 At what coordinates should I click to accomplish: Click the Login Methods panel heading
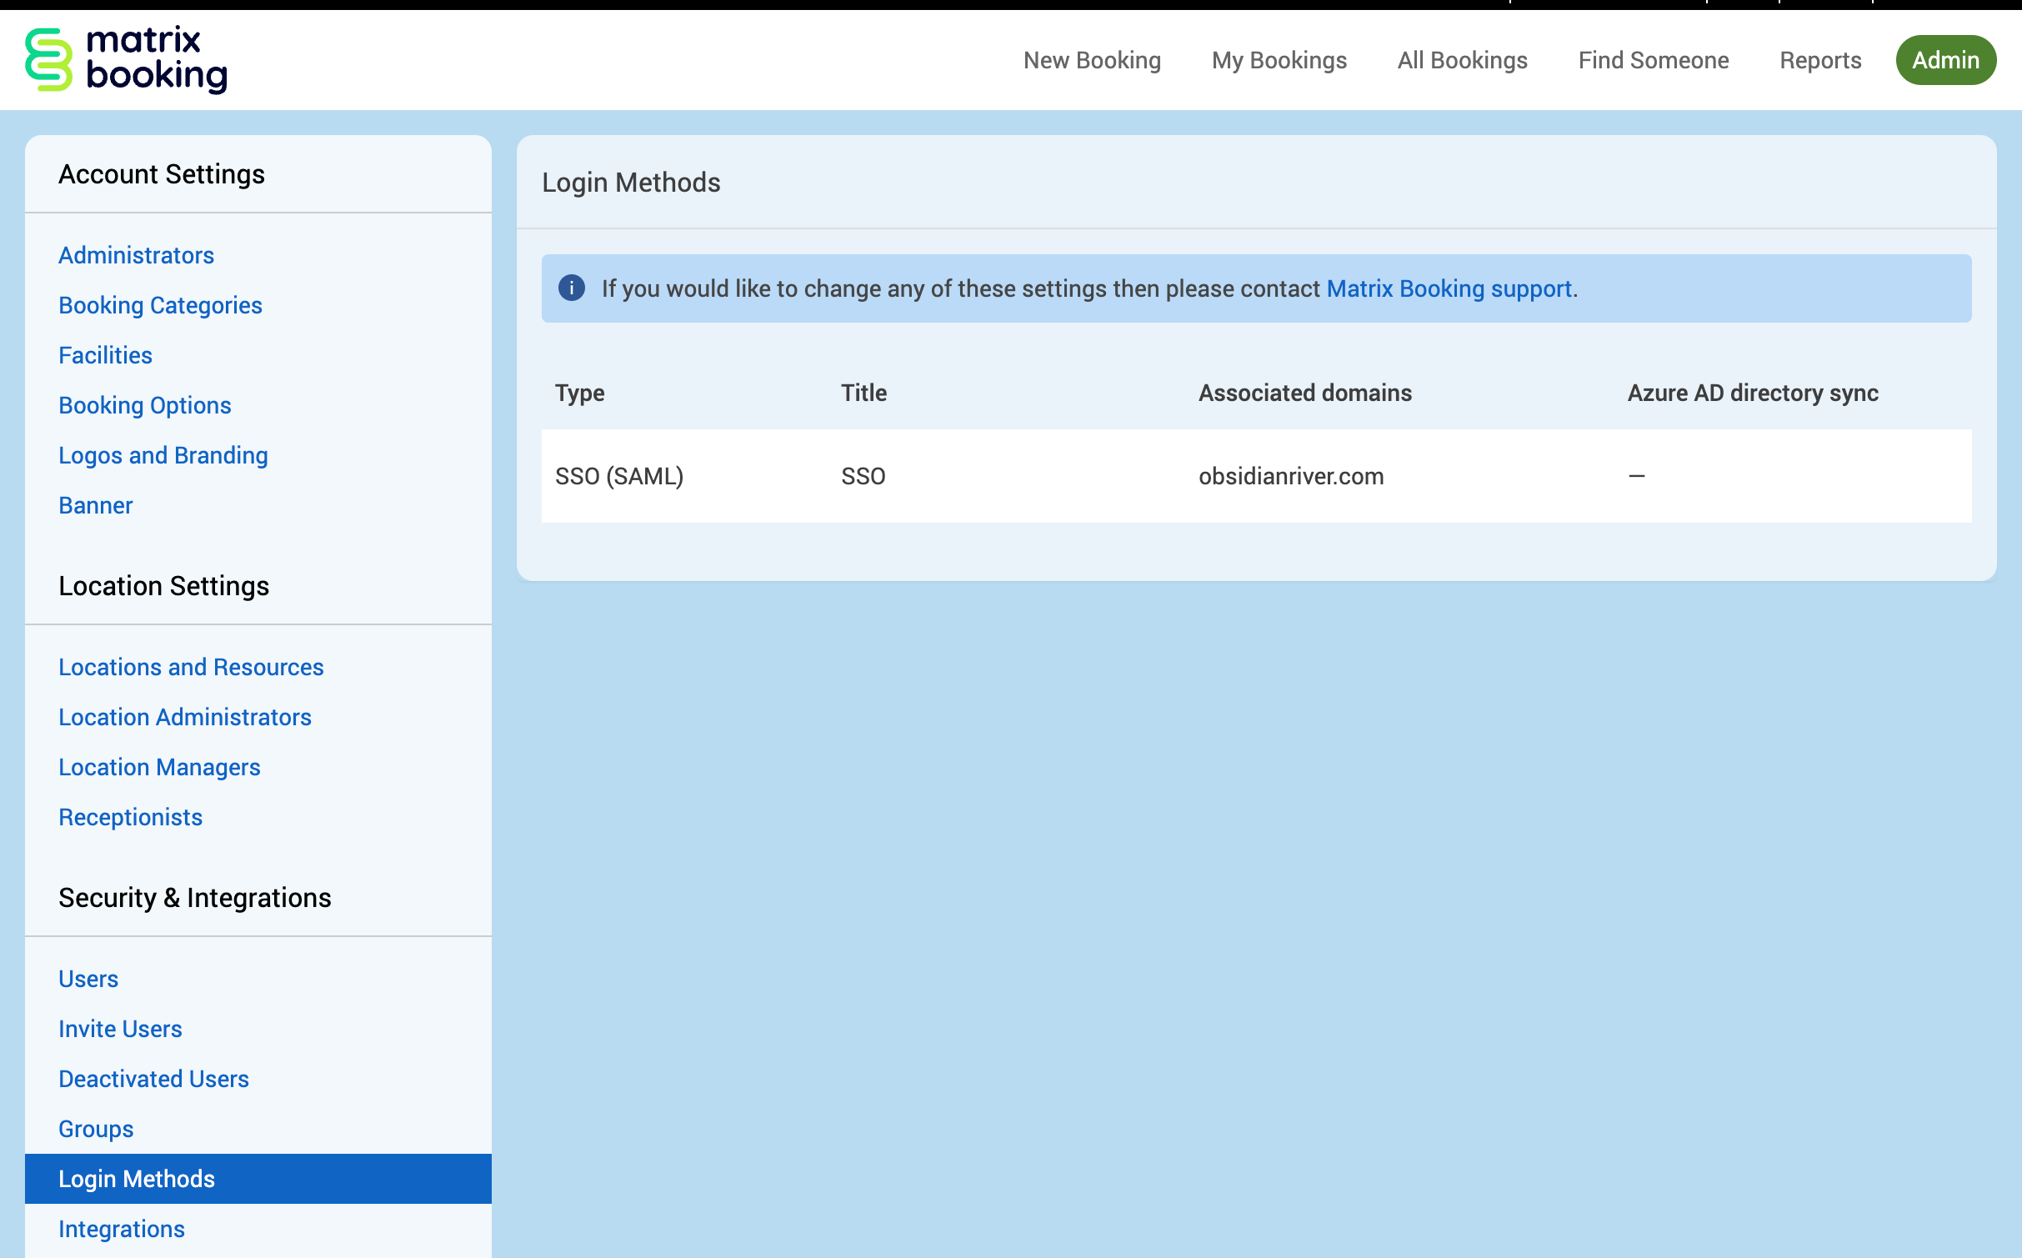(631, 182)
